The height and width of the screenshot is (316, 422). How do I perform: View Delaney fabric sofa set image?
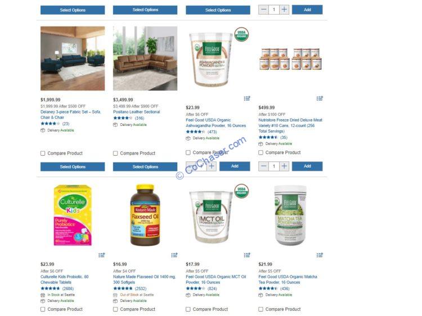(x=73, y=58)
